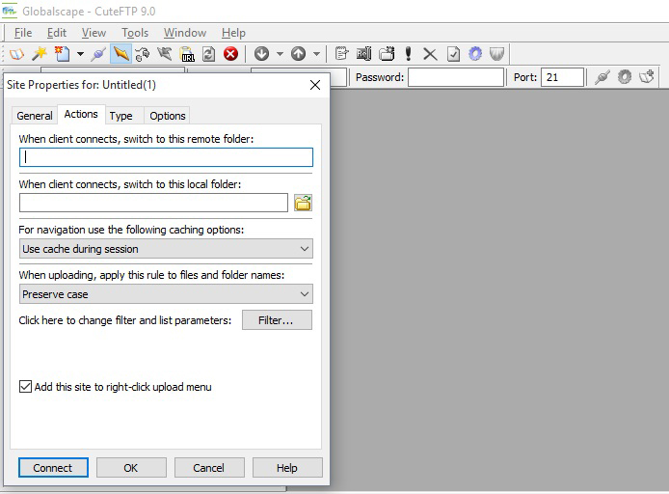The height and width of the screenshot is (494, 669).
Task: Click the New Folder icon
Action: click(387, 54)
